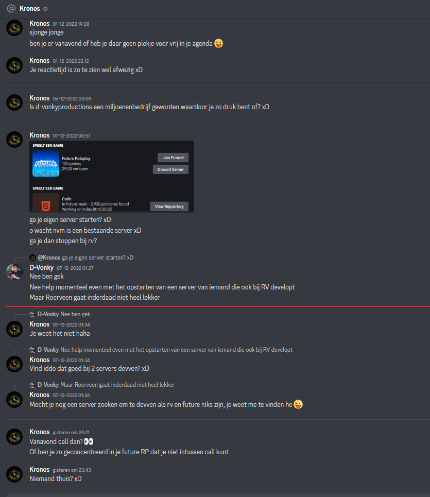Image resolution: width=430 pixels, height=497 pixels.
Task: Click the offline status dot next to Kronos
Action: coord(45,9)
